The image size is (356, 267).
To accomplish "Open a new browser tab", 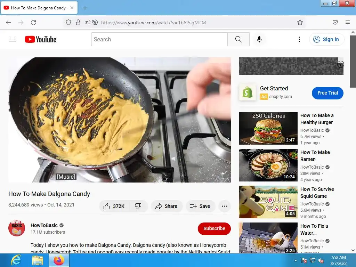I will 85,8.
